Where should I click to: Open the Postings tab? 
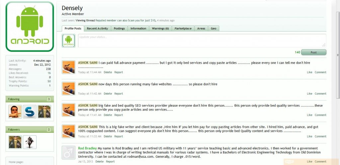[x=119, y=29]
